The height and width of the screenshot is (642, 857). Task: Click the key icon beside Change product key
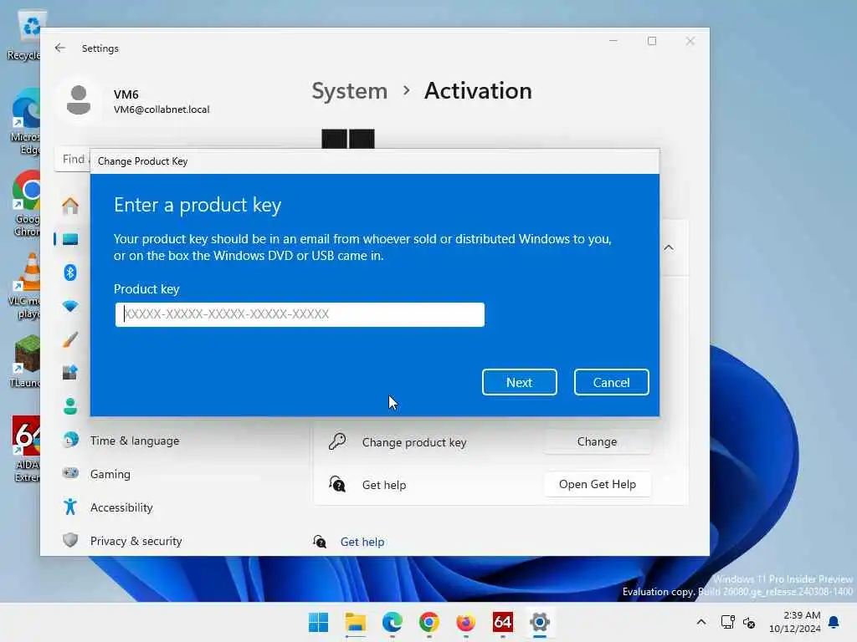point(337,441)
